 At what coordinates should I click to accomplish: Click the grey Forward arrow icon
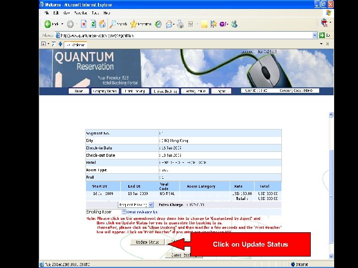[x=70, y=24]
